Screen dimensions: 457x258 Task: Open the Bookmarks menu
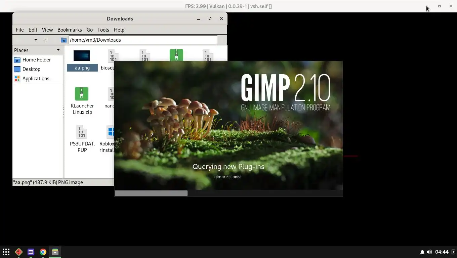[x=70, y=30]
